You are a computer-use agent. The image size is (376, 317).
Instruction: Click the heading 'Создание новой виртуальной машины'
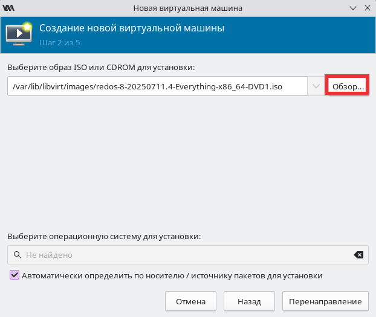click(132, 28)
